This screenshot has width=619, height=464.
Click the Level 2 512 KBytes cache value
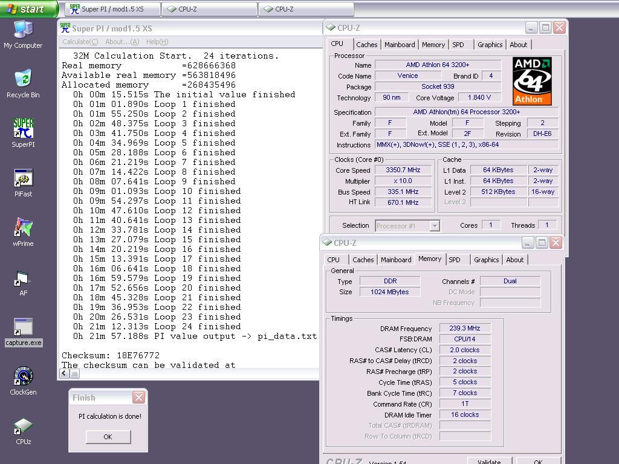[498, 192]
